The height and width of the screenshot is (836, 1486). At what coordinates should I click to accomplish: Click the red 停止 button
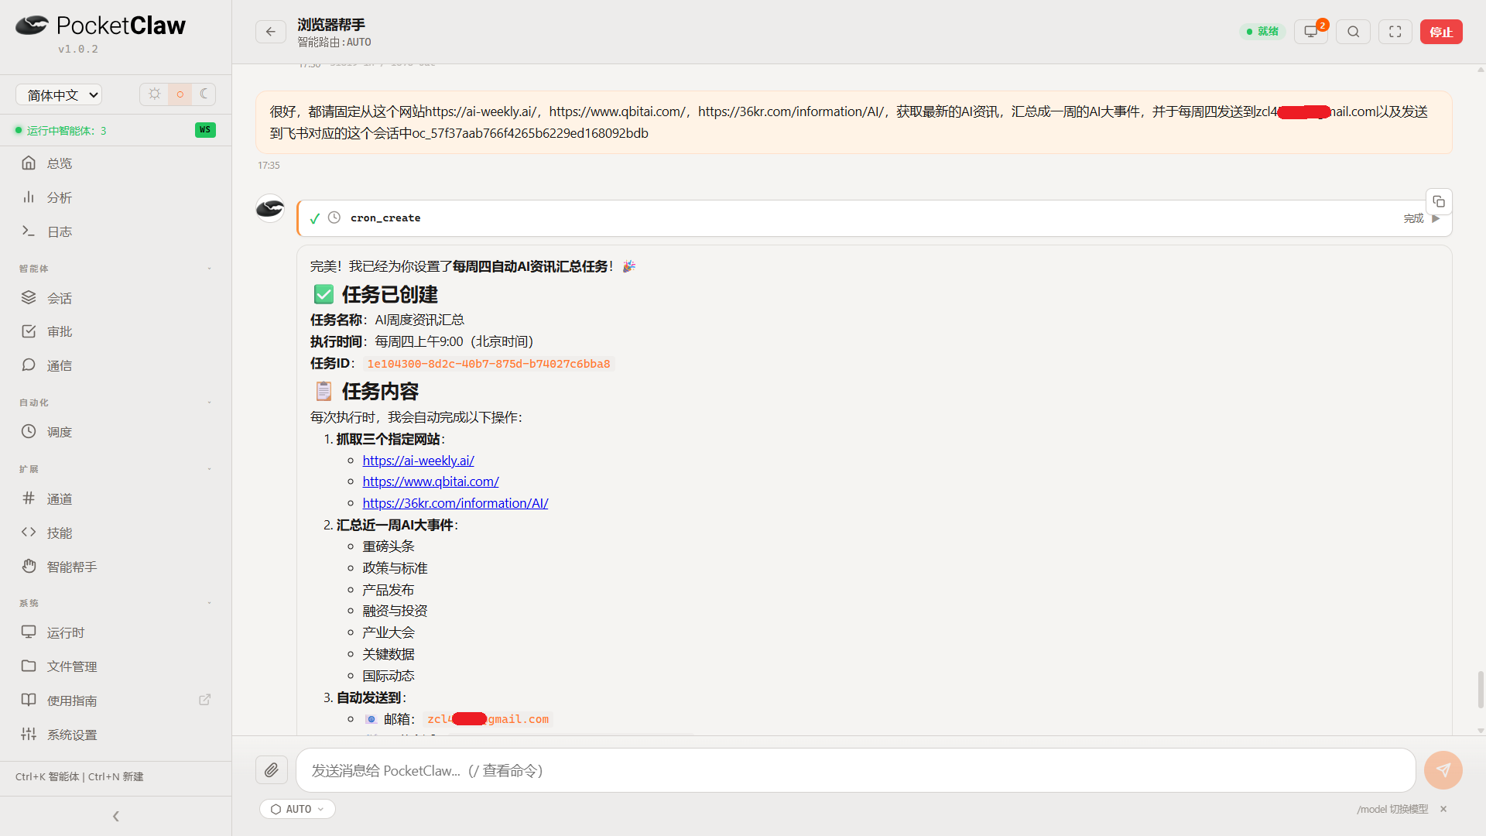pyautogui.click(x=1441, y=32)
